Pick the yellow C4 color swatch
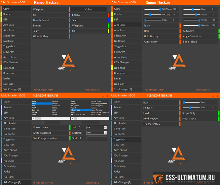Viewport: 220px width, 185px height. coord(108,31)
